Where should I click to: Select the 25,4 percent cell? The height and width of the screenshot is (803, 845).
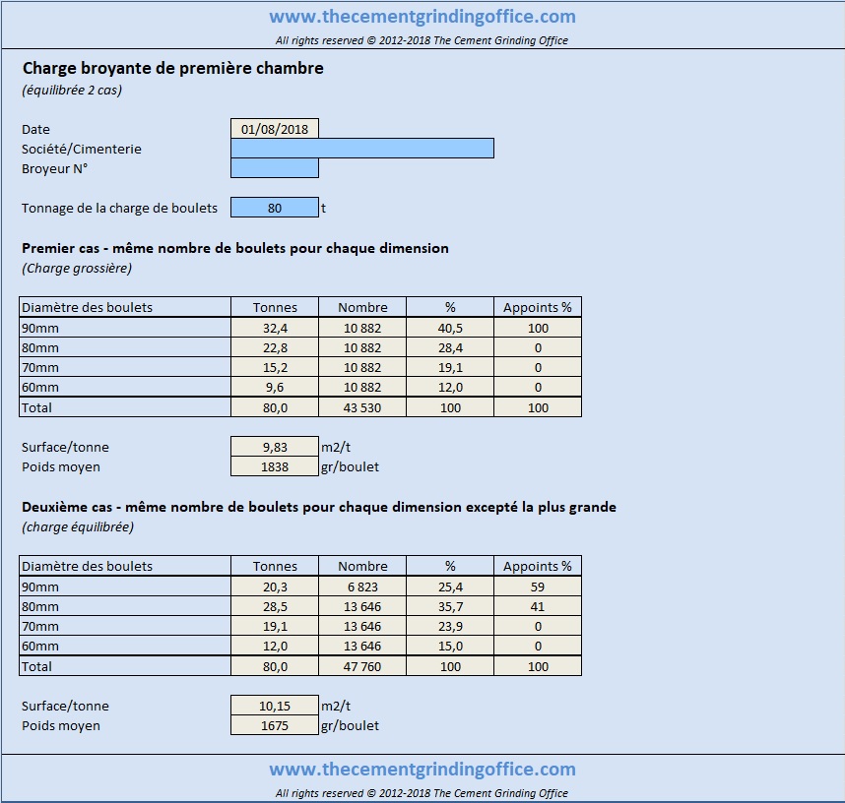click(450, 587)
